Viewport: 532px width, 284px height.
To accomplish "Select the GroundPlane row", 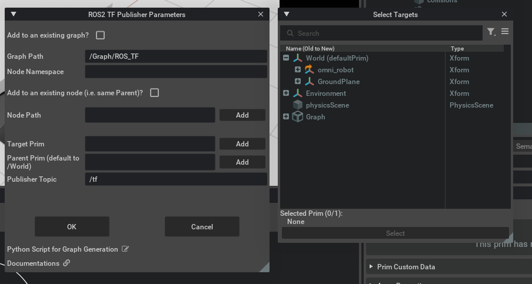I will point(395,82).
